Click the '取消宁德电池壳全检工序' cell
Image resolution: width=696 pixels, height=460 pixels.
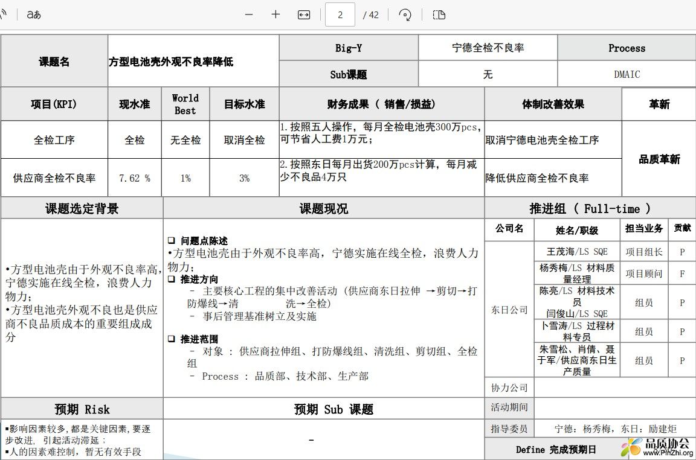coord(553,140)
